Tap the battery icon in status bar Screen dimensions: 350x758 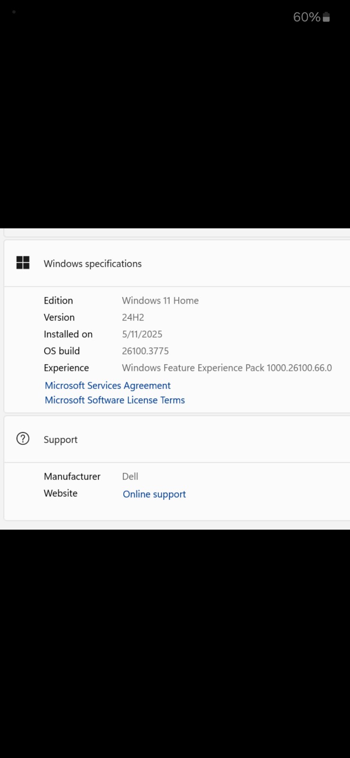coord(326,17)
